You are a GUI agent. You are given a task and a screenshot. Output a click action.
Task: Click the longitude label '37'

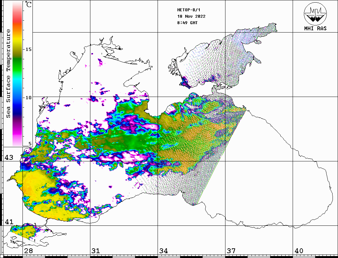231,251
